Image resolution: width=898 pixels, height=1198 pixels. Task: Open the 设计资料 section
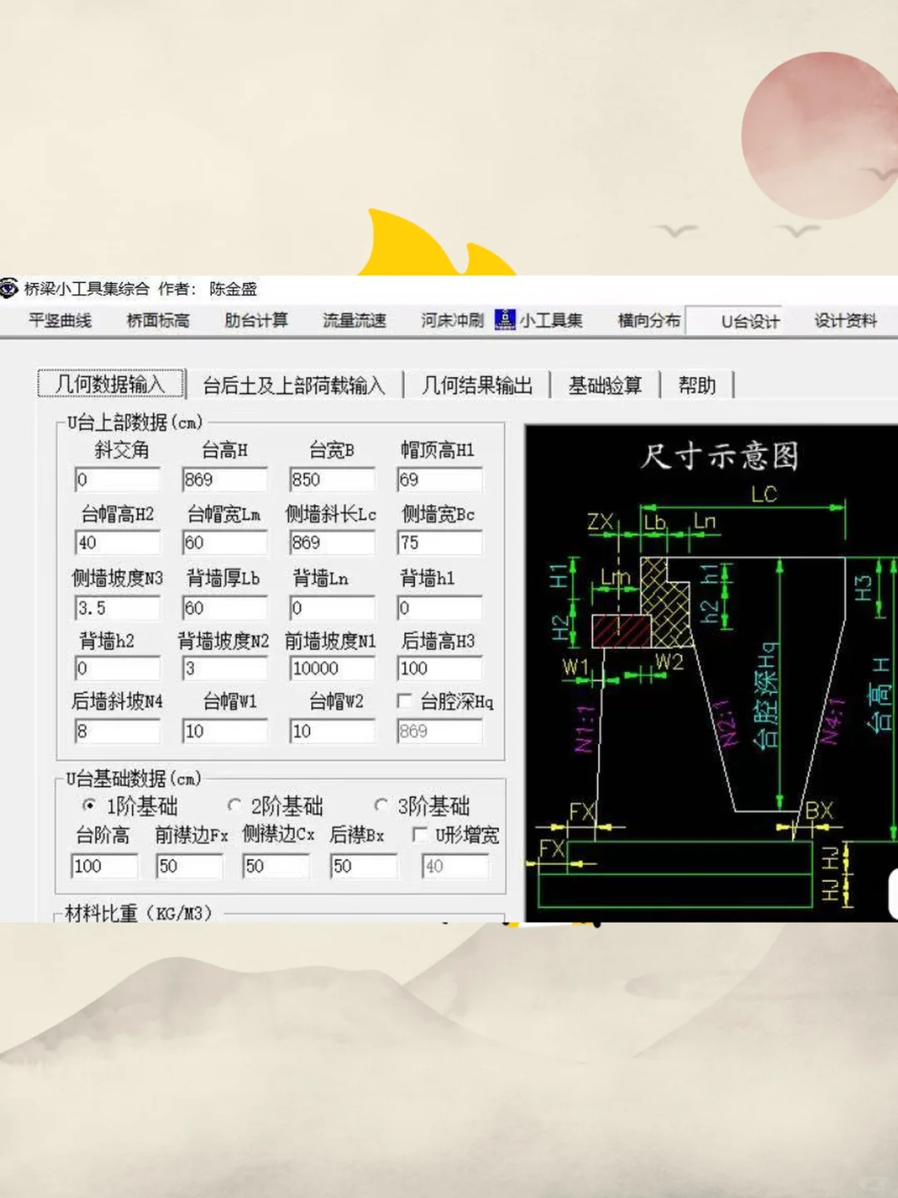tap(846, 320)
